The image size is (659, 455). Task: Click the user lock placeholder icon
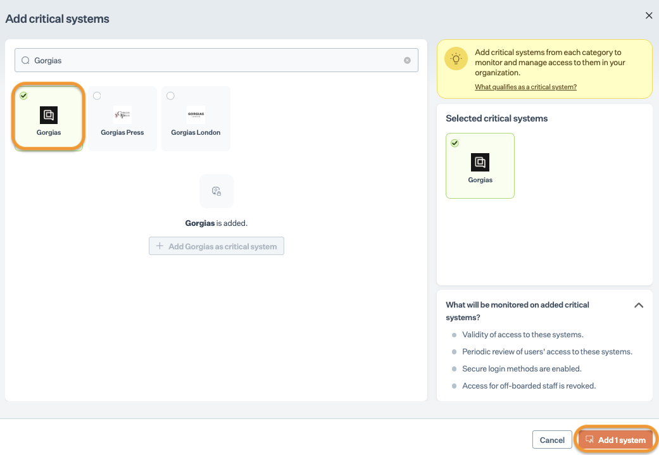217,191
